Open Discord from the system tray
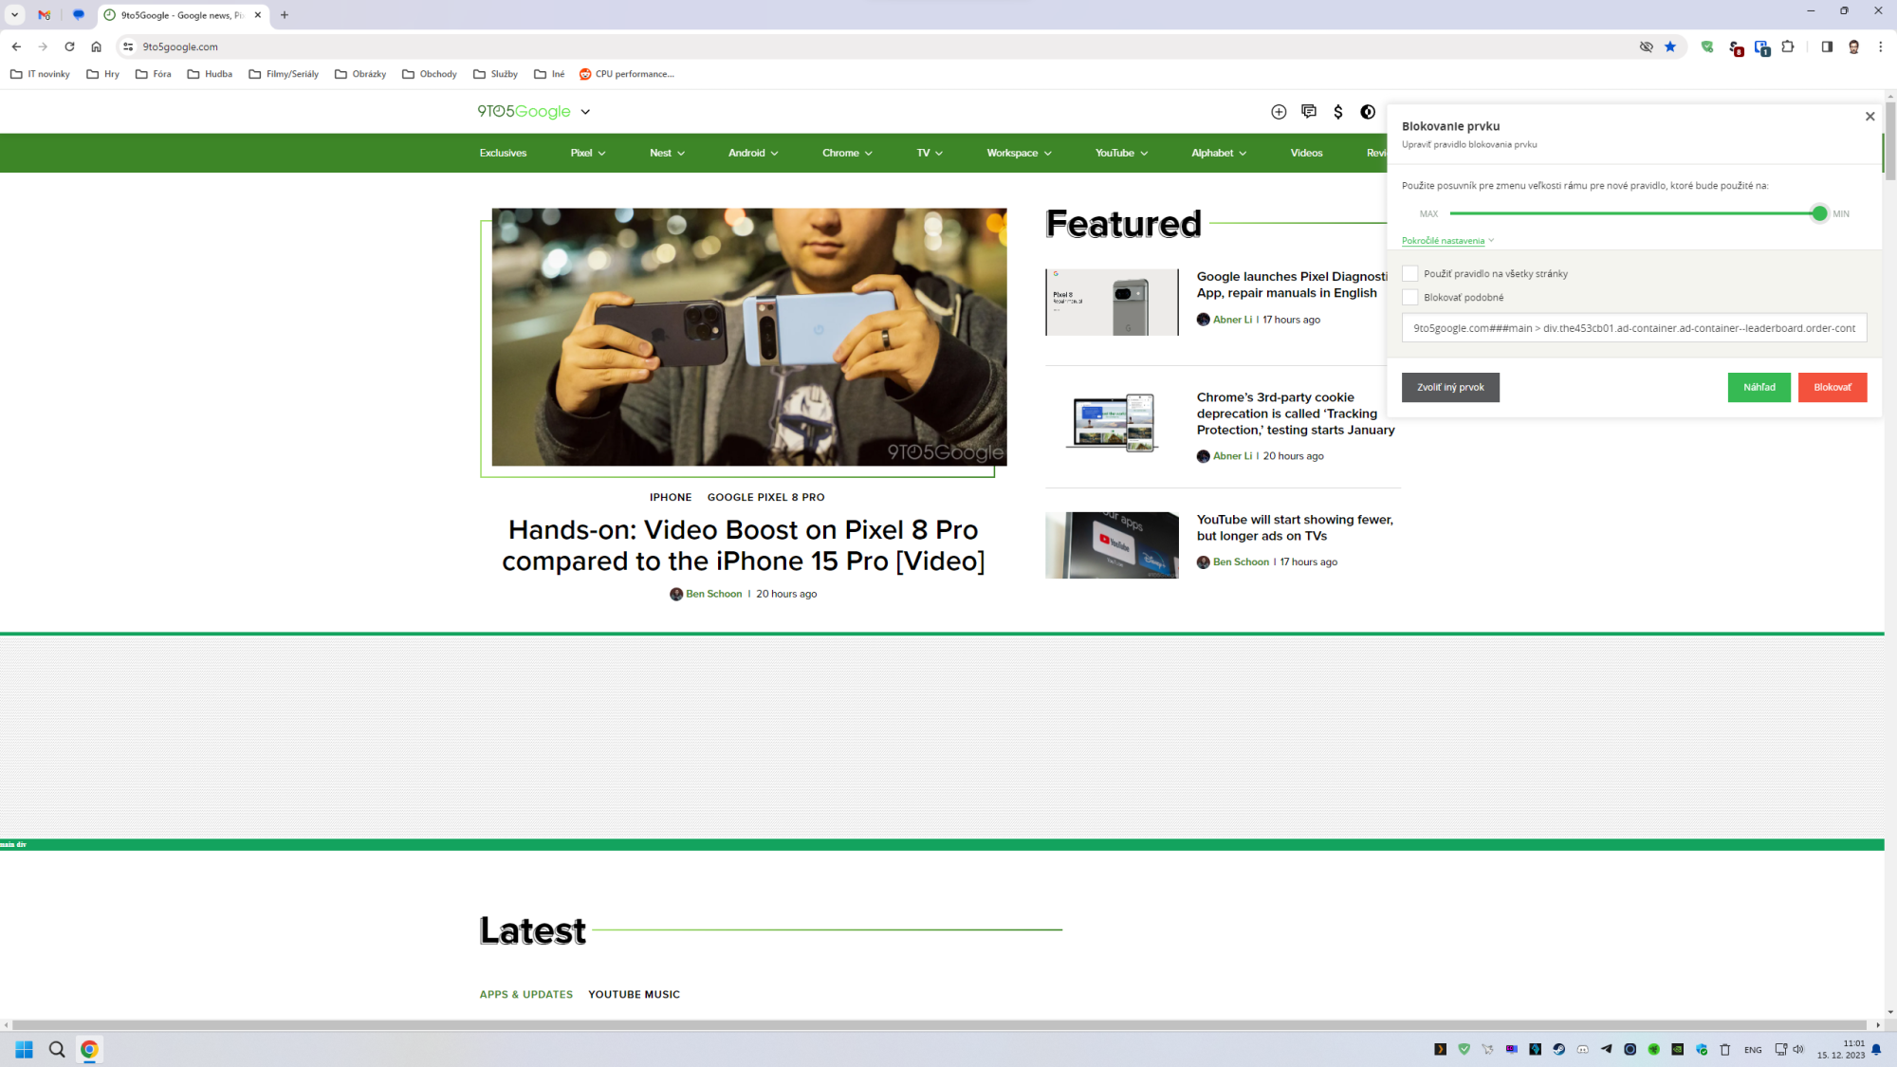This screenshot has height=1067, width=1897. (x=1582, y=1049)
